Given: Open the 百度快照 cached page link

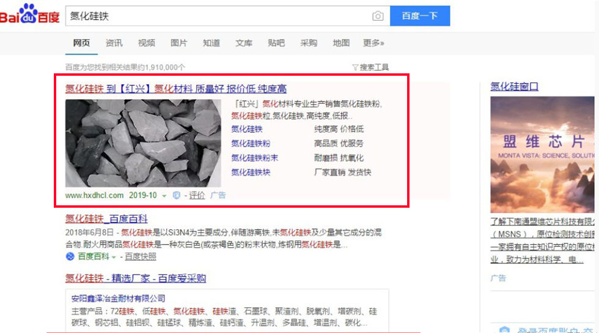Looking at the screenshot, I should 141,257.
